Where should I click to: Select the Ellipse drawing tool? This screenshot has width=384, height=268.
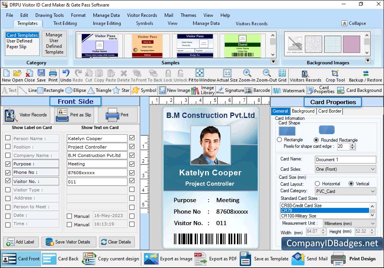click(76, 90)
